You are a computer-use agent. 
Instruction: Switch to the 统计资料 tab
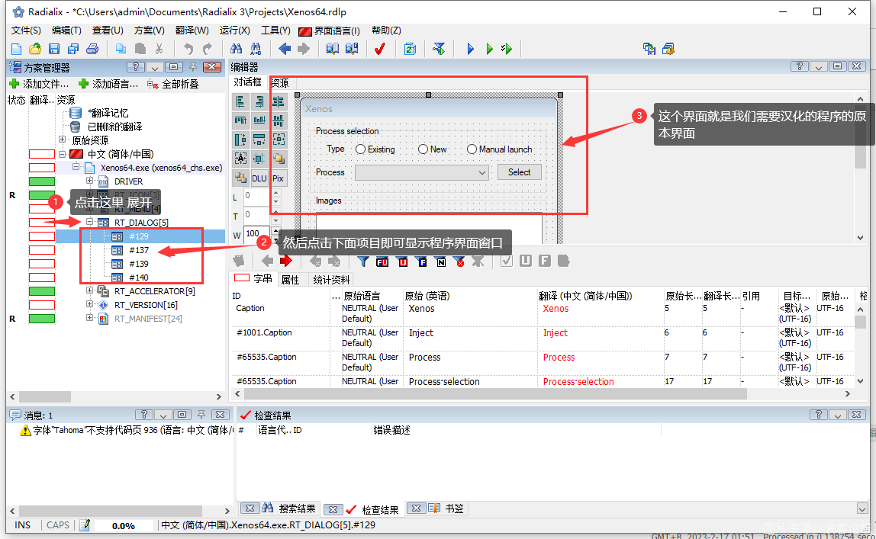pos(331,280)
